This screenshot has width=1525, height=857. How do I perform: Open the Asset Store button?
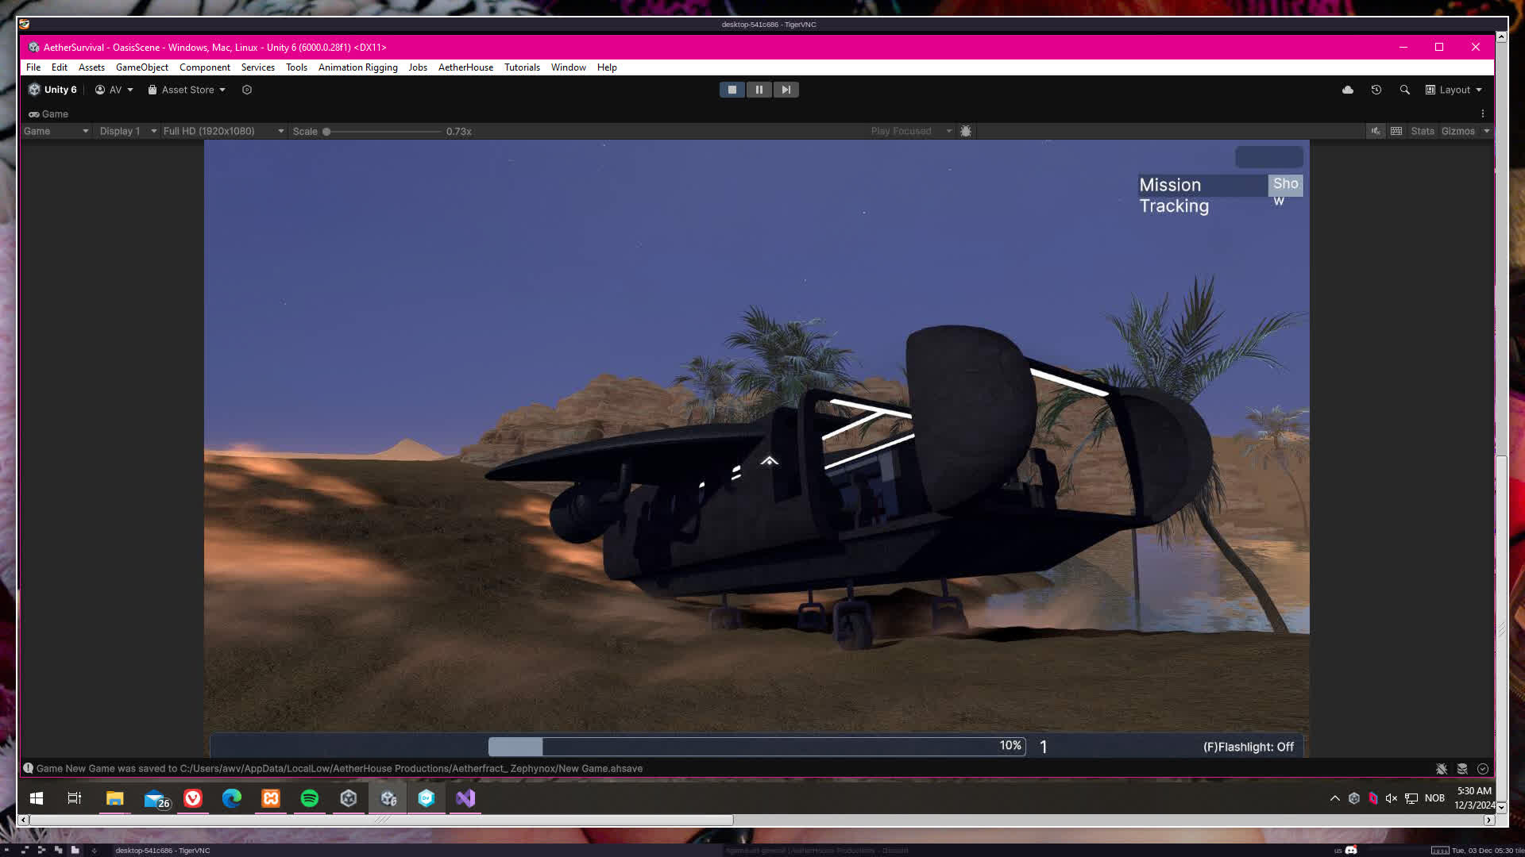click(187, 90)
